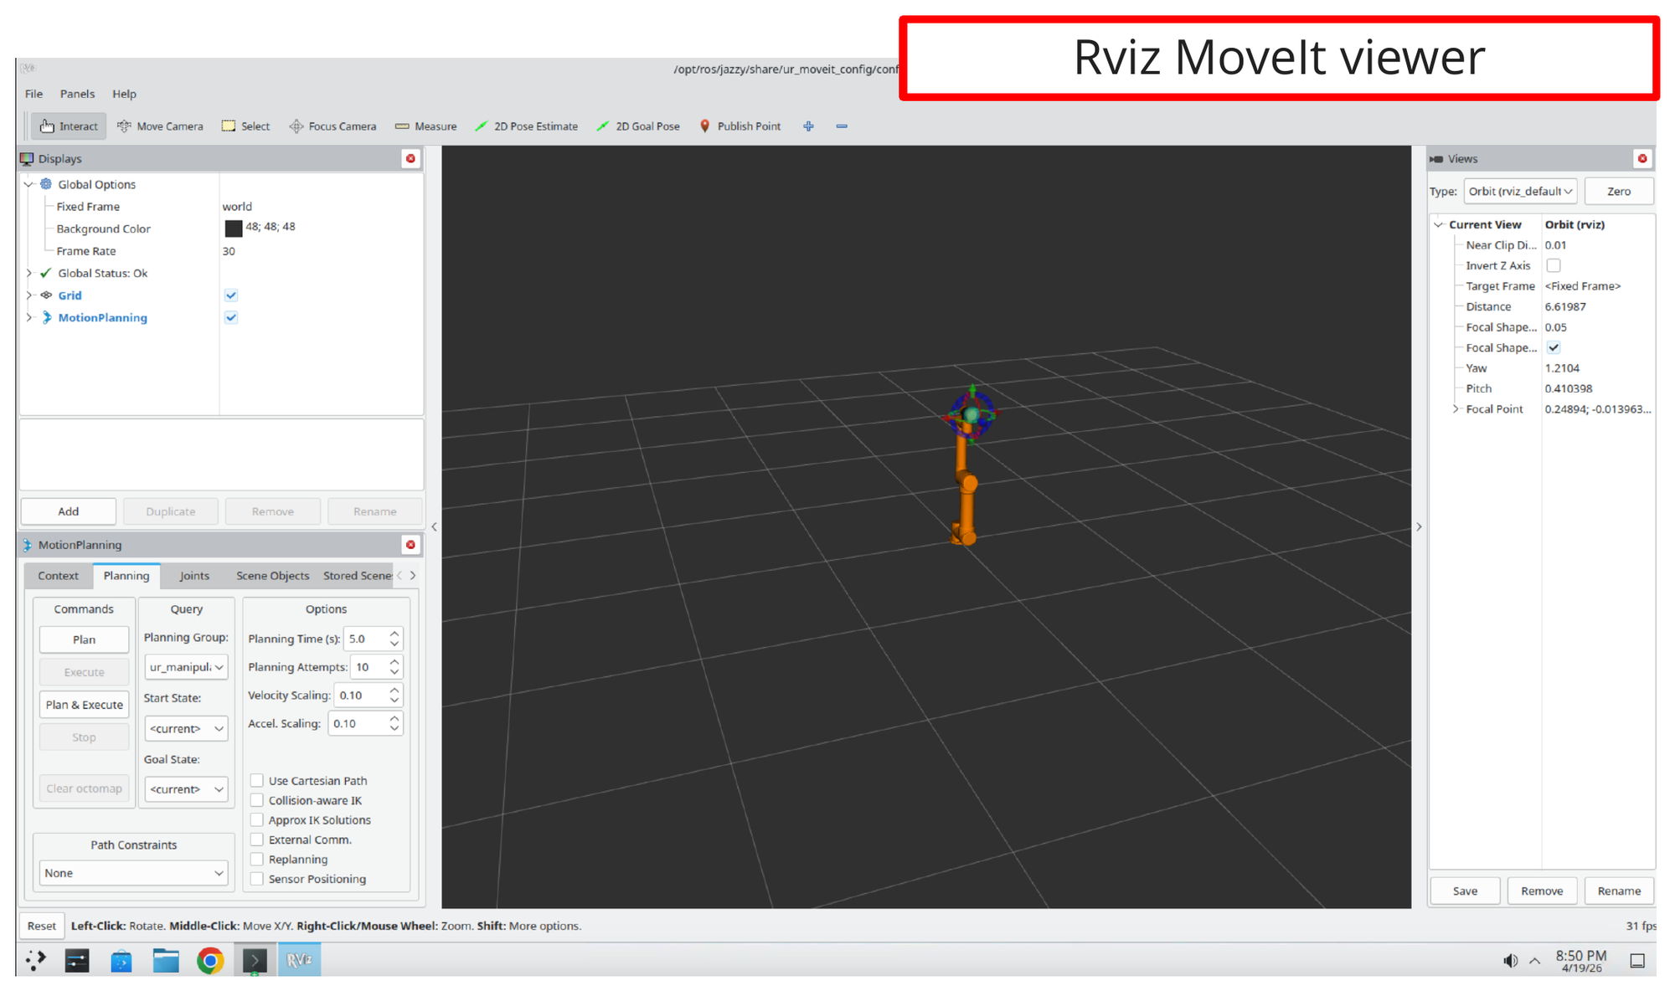Screen dimensions: 1675x991
Task: Check the Invert Z Axis option
Action: [1554, 265]
